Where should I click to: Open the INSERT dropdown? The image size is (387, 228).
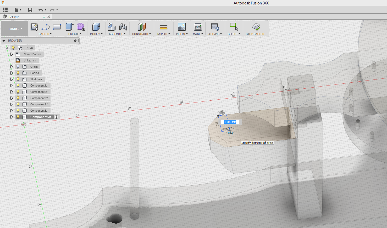pyautogui.click(x=182, y=34)
